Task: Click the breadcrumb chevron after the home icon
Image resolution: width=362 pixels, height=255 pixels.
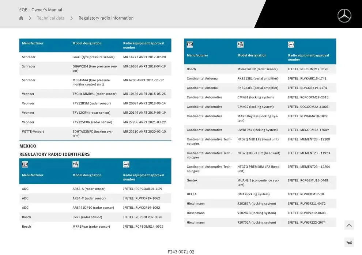Action: point(30,18)
